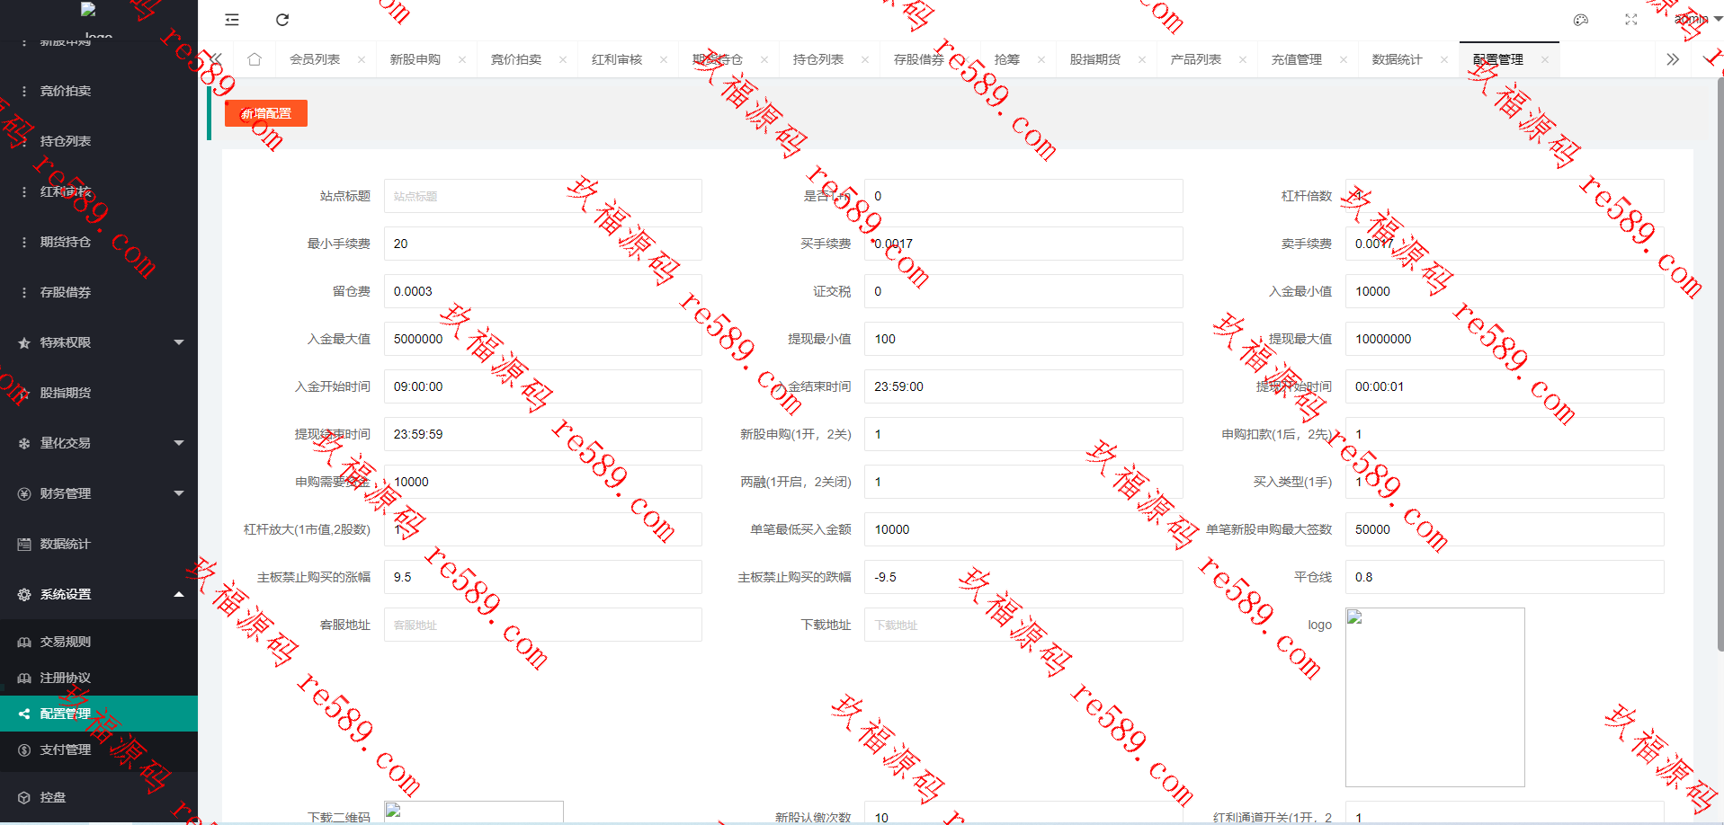Click the 配置管理 share icon
1724x825 pixels.
pyautogui.click(x=24, y=714)
